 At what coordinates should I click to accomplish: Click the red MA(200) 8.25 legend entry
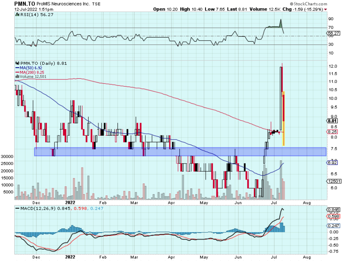coord(30,72)
